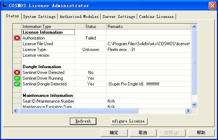Open the Authorized Modules tab
This screenshot has height=140, width=218.
coord(79,17)
